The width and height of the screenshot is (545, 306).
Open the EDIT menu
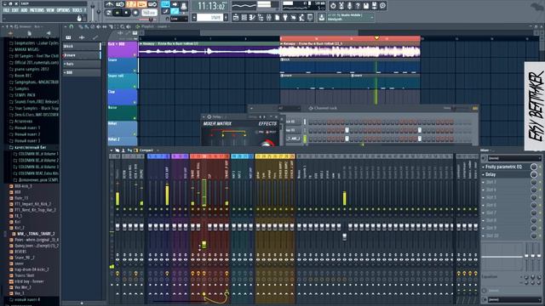tap(15, 10)
